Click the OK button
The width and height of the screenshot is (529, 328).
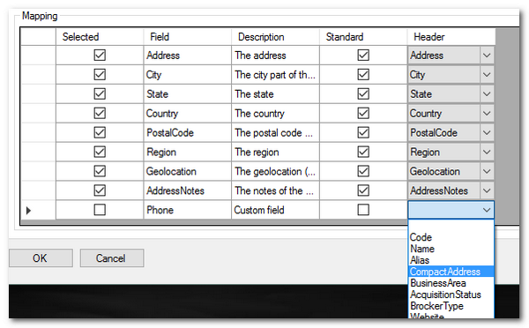coord(41,258)
